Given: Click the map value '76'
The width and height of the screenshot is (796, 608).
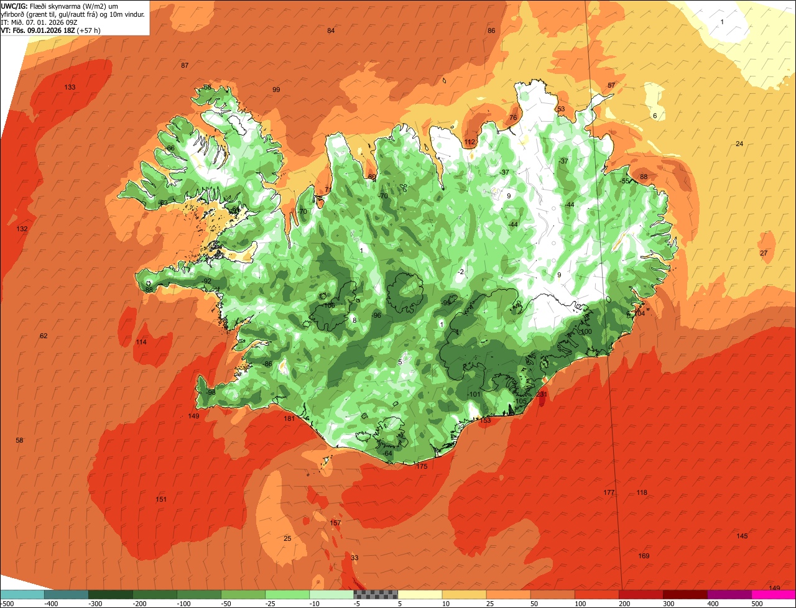Looking at the screenshot, I should [x=513, y=118].
